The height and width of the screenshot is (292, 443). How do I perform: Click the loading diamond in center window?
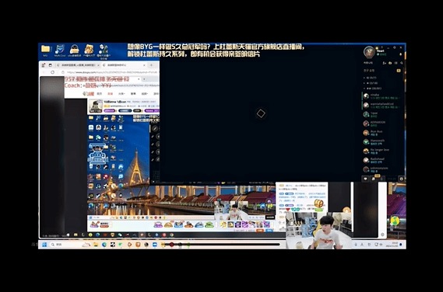261,113
